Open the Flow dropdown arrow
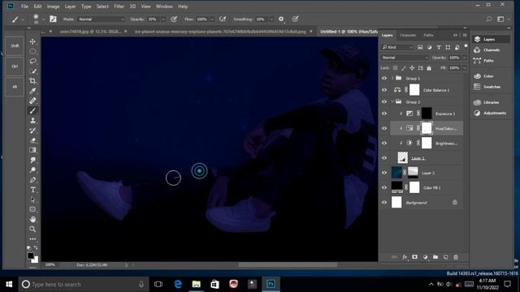The width and height of the screenshot is (520, 292). click(212, 19)
